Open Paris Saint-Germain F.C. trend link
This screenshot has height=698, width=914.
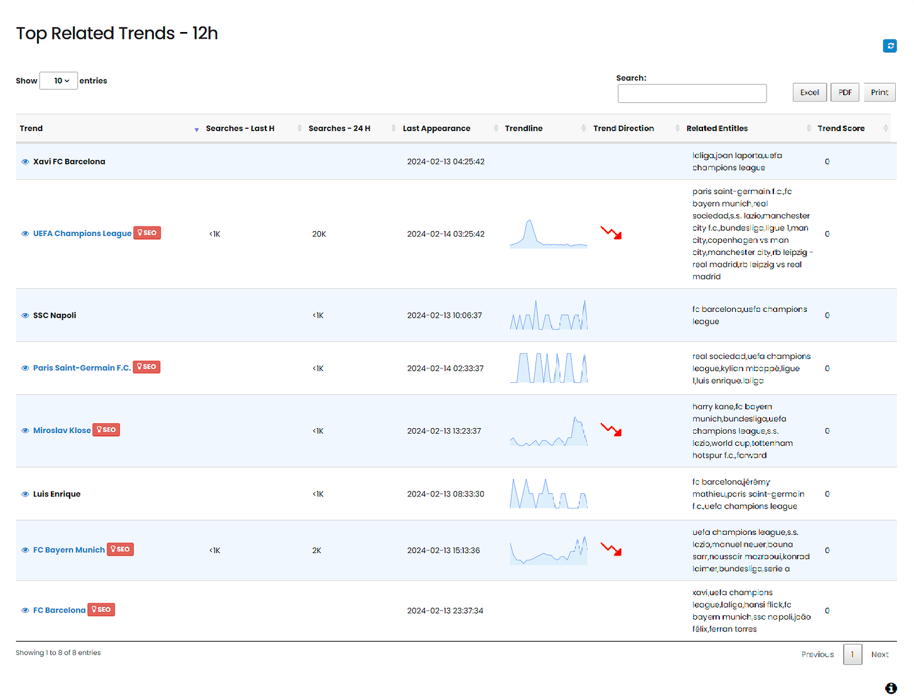(82, 368)
